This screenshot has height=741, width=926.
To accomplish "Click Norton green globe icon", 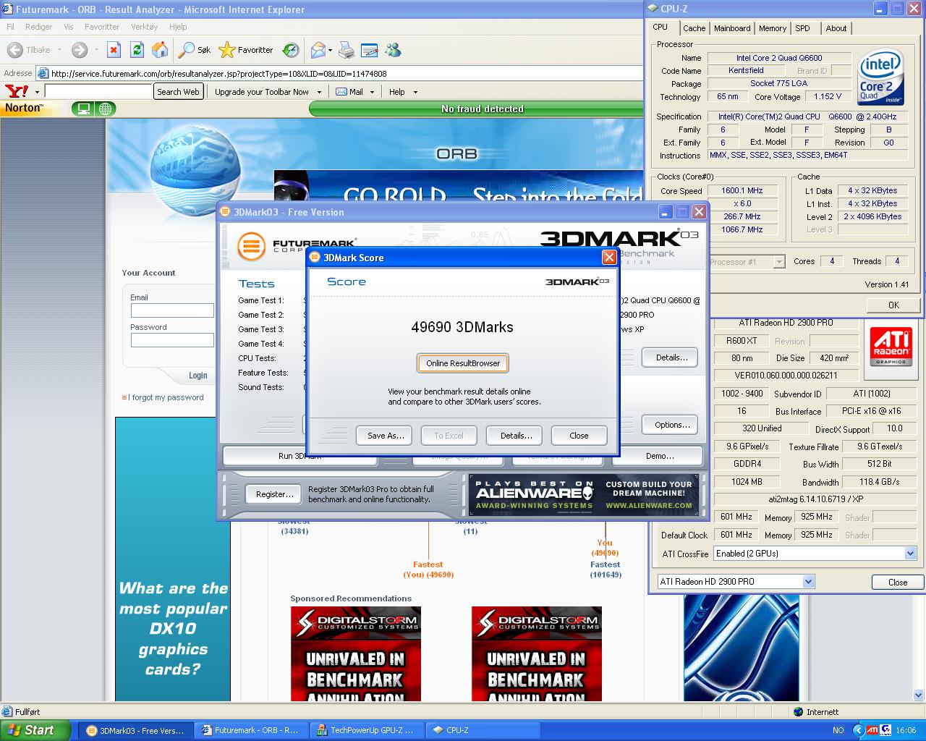I will (x=106, y=109).
